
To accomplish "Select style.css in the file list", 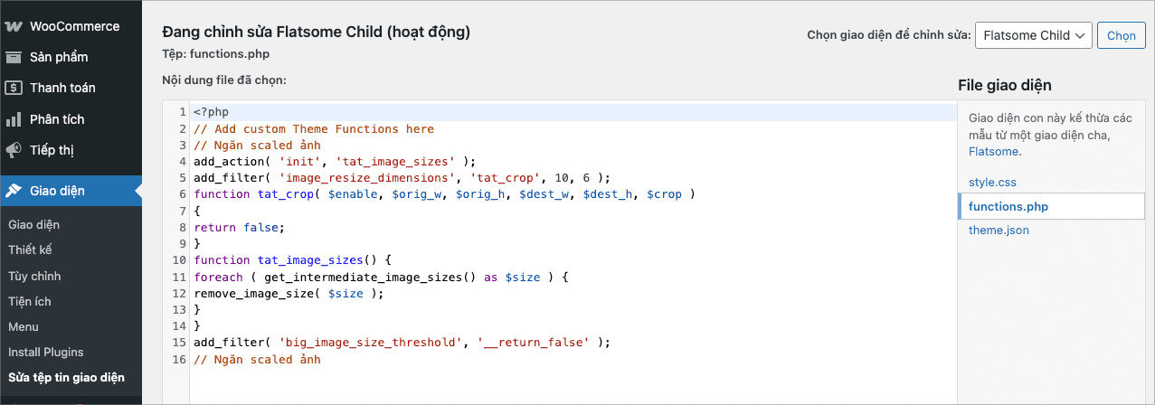I will 992,182.
